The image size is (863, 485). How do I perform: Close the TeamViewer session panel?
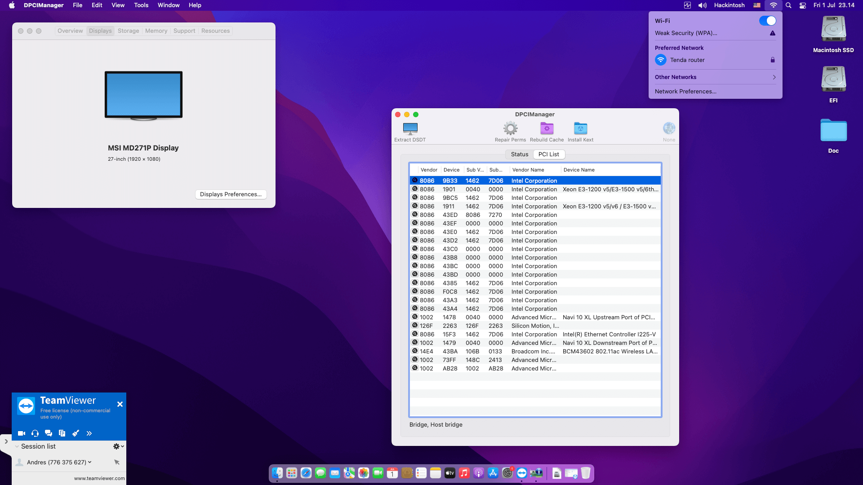(x=120, y=404)
